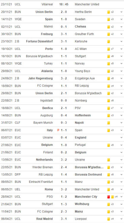
Task: Expand the Stuttgart vs Wolfsburg match row
Action: pyautogui.click(x=121, y=204)
